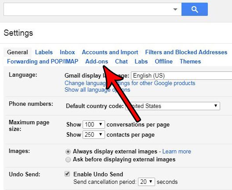Image resolution: width=232 pixels, height=190 pixels.
Task: Click the conversations per page text
Action: (138, 125)
